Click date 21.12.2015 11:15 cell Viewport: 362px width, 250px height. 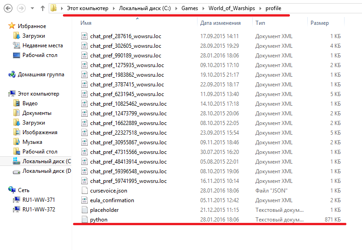pyautogui.click(x=219, y=210)
